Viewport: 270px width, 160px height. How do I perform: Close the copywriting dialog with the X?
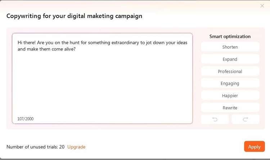[262, 6]
